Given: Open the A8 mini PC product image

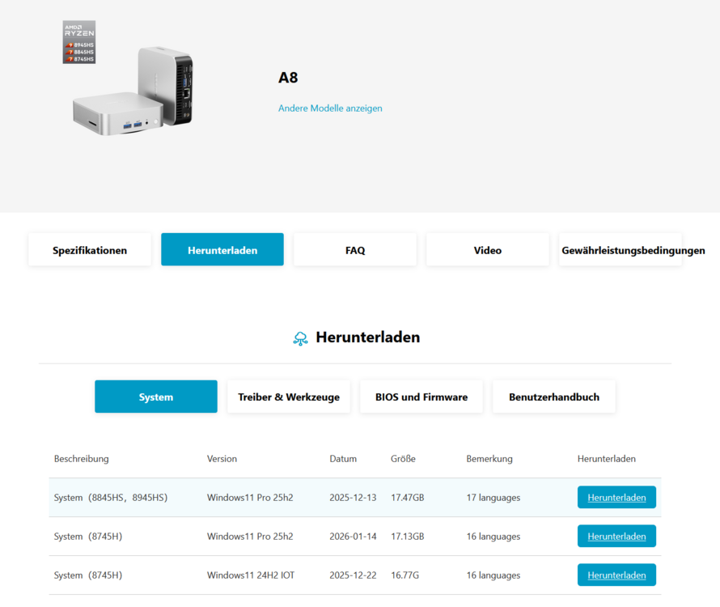Looking at the screenshot, I should click(133, 91).
